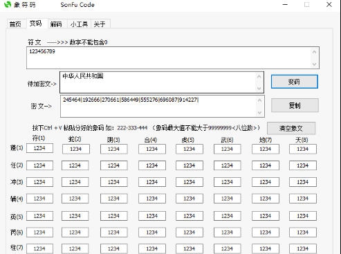Select the 蓬(1) row, 地(7) column cell

pyautogui.click(x=266, y=149)
